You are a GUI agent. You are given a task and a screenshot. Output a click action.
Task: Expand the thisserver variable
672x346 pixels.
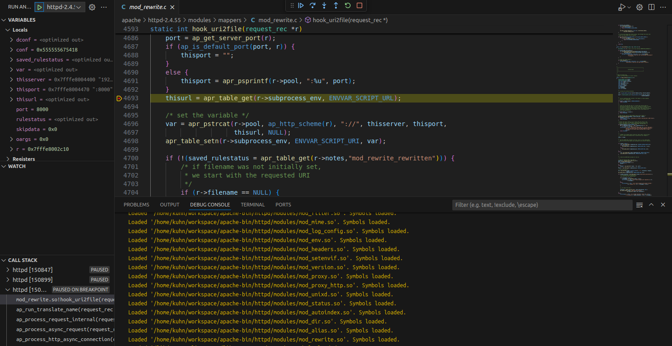point(12,79)
